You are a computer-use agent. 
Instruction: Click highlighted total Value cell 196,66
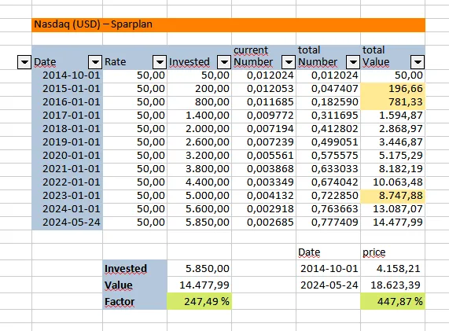pos(392,89)
